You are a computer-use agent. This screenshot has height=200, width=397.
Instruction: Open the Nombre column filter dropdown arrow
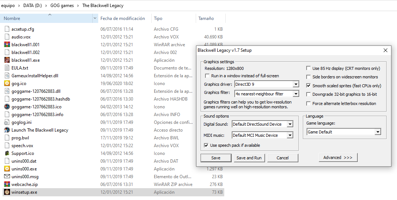coord(95,18)
